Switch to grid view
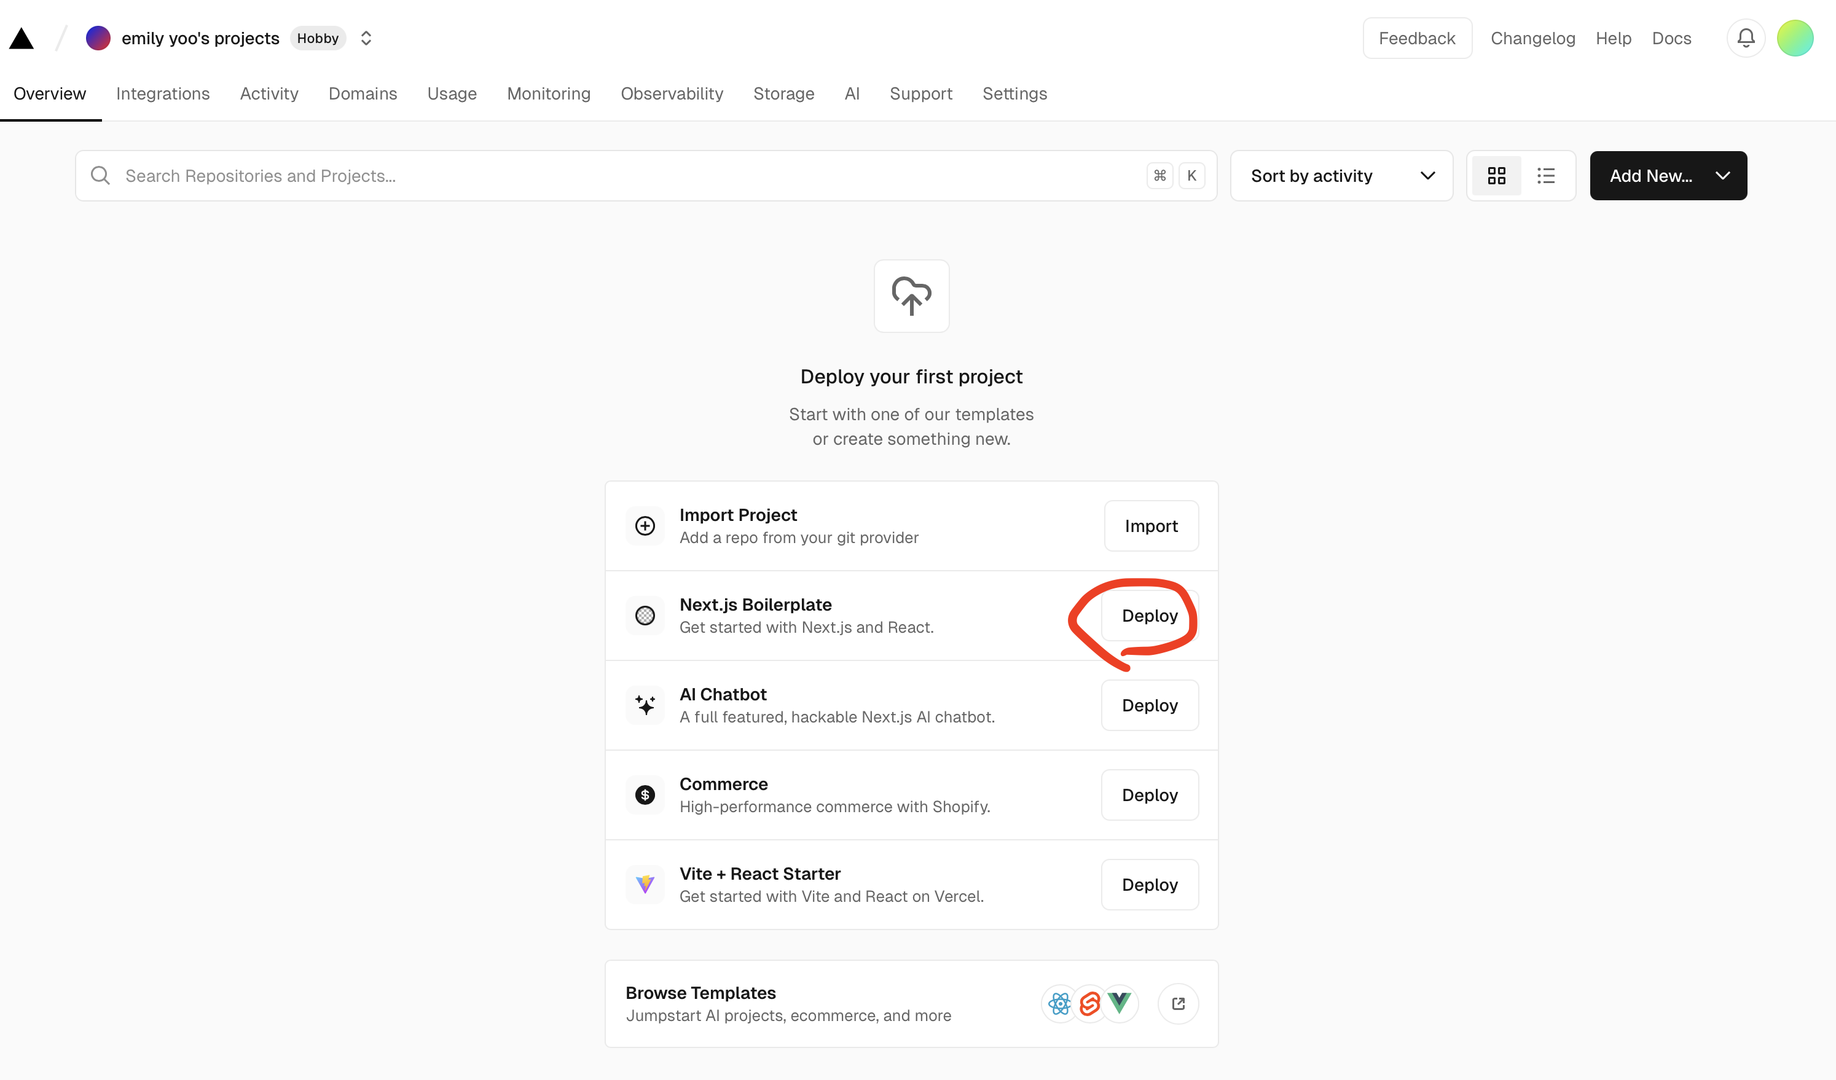Viewport: 1836px width, 1080px height. (x=1496, y=176)
